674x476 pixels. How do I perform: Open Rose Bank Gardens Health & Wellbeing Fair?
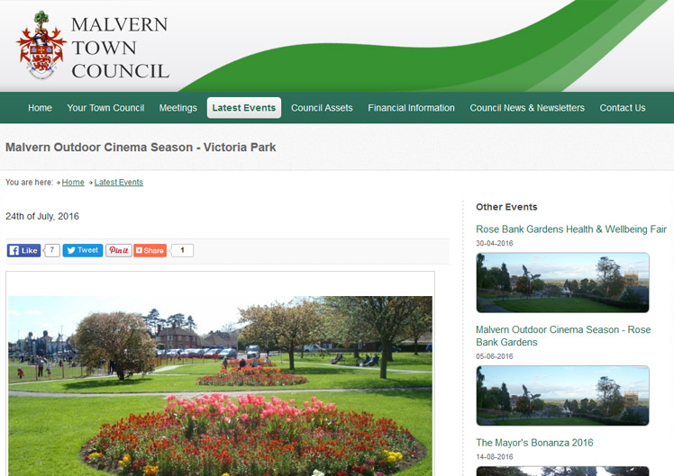coord(571,229)
